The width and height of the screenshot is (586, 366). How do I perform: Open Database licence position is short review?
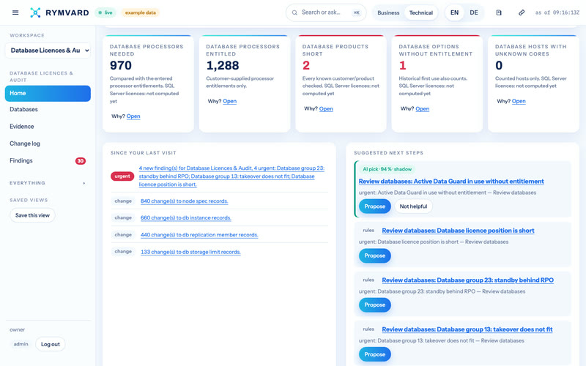point(458,231)
